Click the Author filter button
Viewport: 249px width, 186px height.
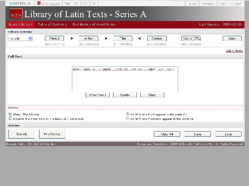[x=89, y=39]
